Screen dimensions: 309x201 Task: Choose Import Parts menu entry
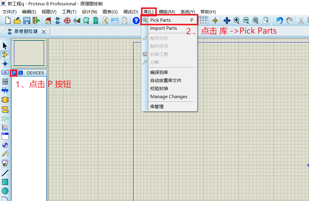tap(170, 28)
